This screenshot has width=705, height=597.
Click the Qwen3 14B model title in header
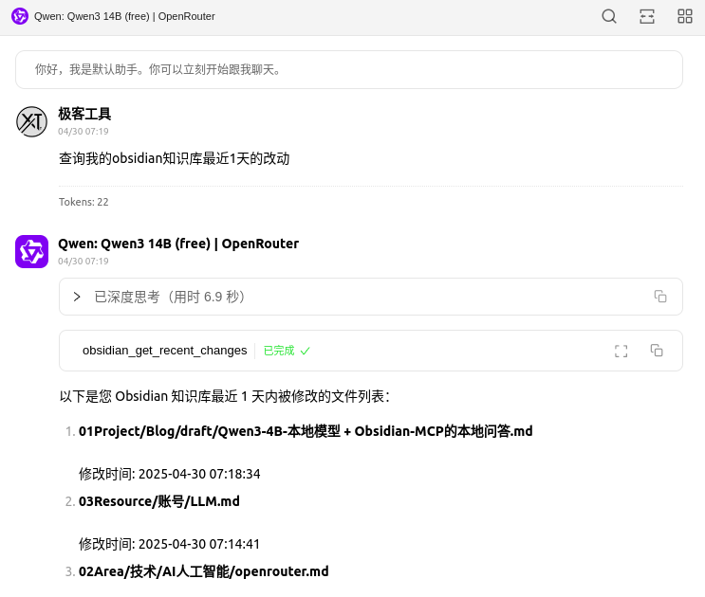(124, 16)
